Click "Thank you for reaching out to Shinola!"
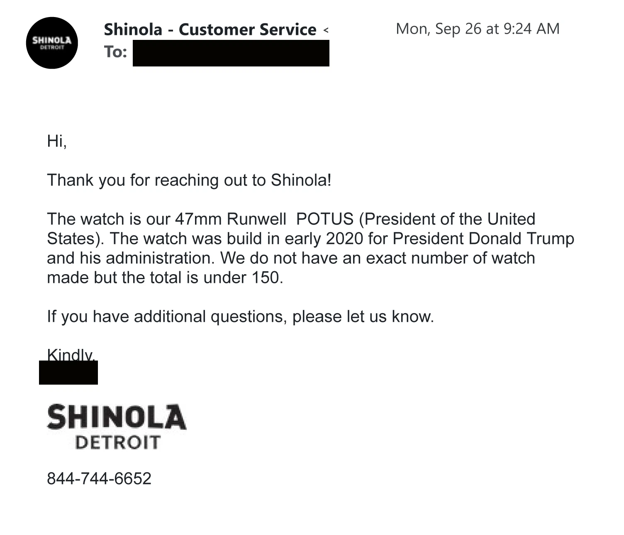 (189, 180)
